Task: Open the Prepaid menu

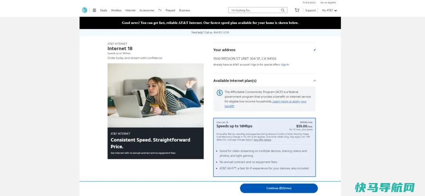Action: click(x=170, y=10)
